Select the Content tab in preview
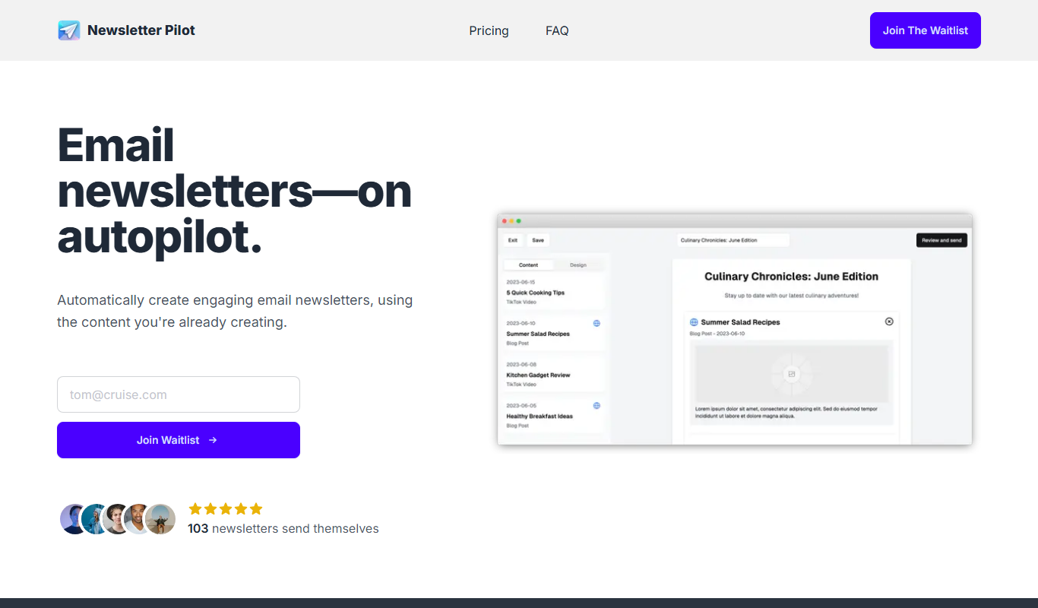 529,265
